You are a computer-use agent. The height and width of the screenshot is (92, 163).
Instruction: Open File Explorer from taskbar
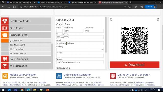[x=35, y=90]
